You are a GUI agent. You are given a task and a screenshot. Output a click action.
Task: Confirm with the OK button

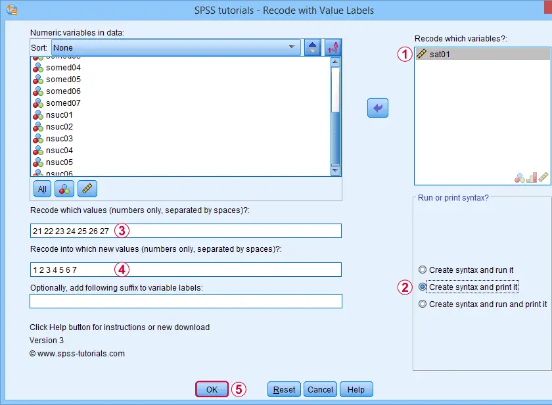coord(212,389)
